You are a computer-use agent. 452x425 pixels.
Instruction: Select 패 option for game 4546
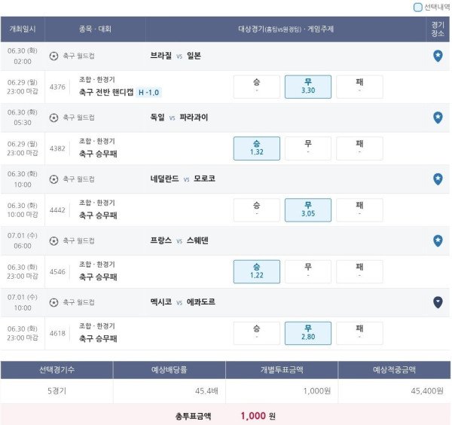coord(359,271)
